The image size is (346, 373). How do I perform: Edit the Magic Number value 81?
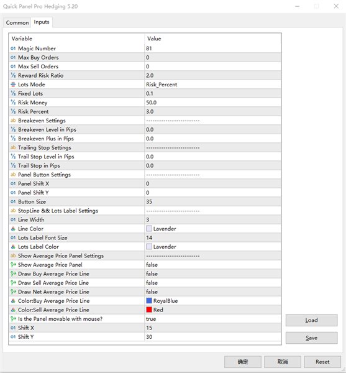point(212,48)
